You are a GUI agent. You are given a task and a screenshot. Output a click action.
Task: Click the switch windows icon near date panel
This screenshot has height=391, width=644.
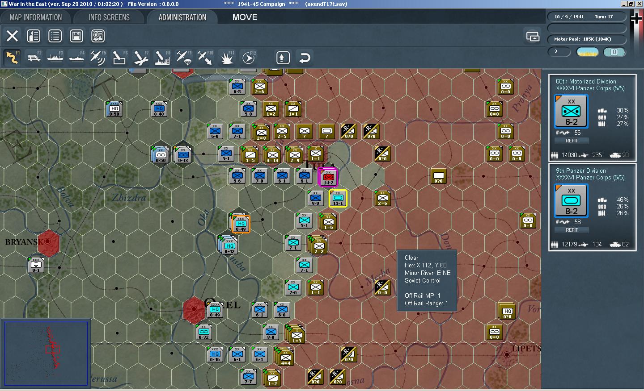[533, 36]
